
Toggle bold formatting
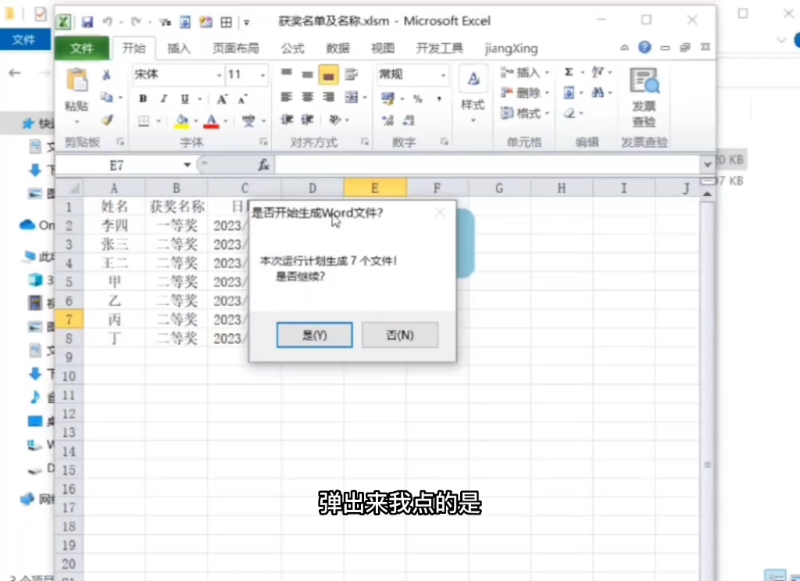(141, 99)
